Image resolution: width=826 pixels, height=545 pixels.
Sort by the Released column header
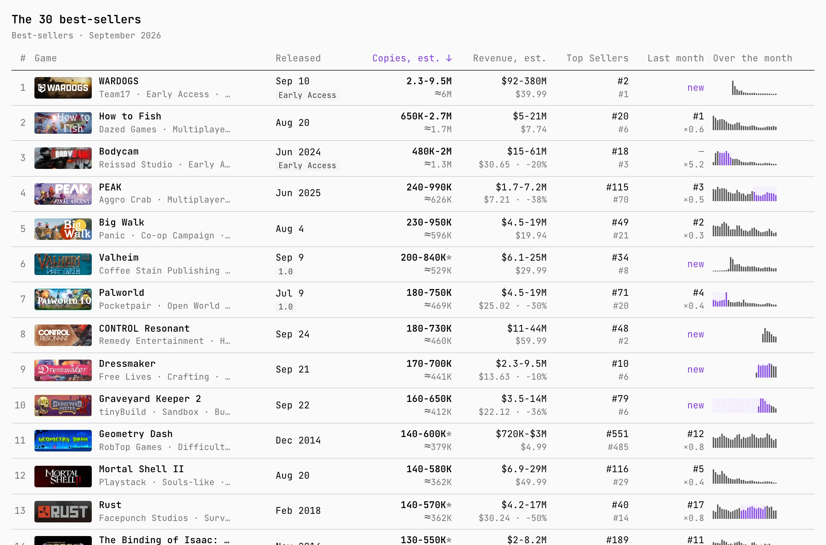coord(298,58)
